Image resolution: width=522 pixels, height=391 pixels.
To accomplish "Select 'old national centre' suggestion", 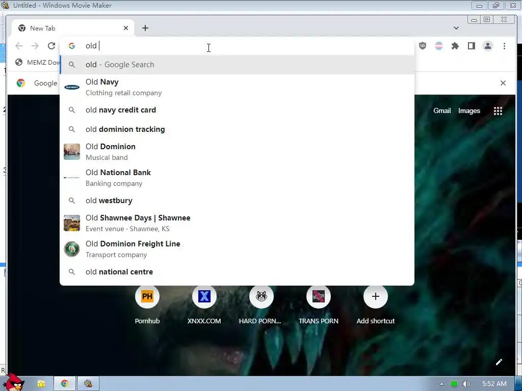I will (237, 272).
